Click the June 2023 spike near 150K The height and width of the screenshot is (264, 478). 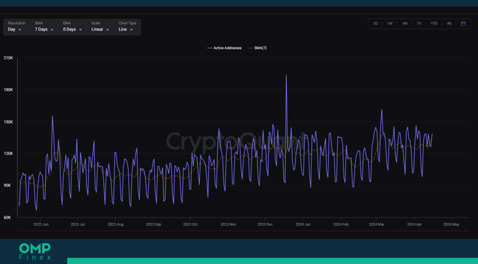click(x=52, y=117)
